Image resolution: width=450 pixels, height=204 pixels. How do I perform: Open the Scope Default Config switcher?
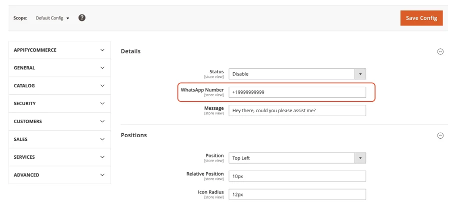[x=52, y=18]
